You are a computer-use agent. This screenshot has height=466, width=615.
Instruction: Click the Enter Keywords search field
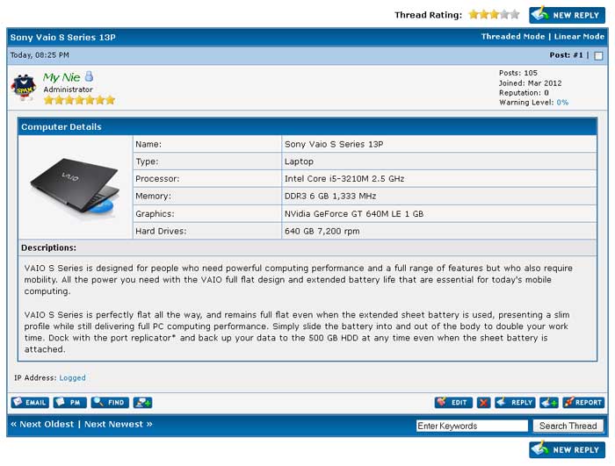tap(472, 426)
